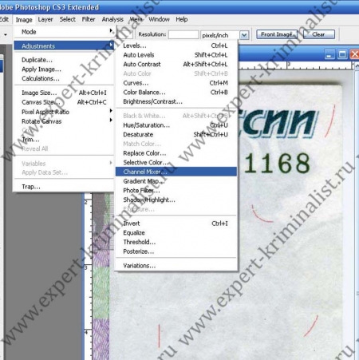Choose Canvas Size from Image menu
The image size is (359, 360).
(64, 102)
